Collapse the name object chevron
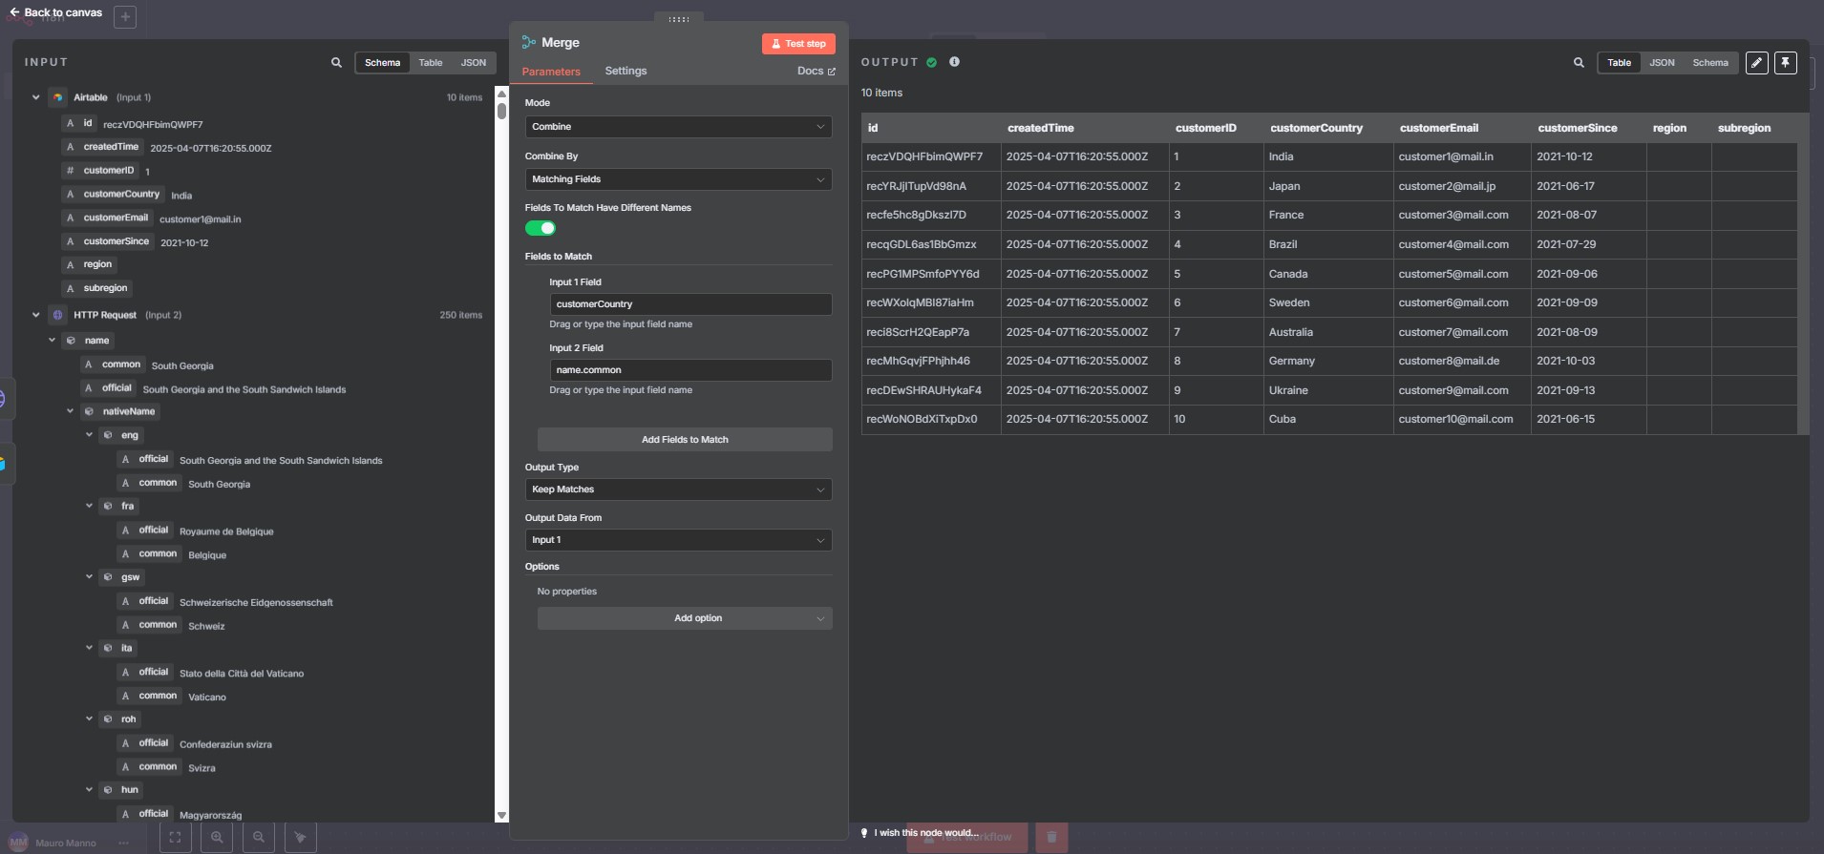Viewport: 1824px width, 854px height. (53, 341)
